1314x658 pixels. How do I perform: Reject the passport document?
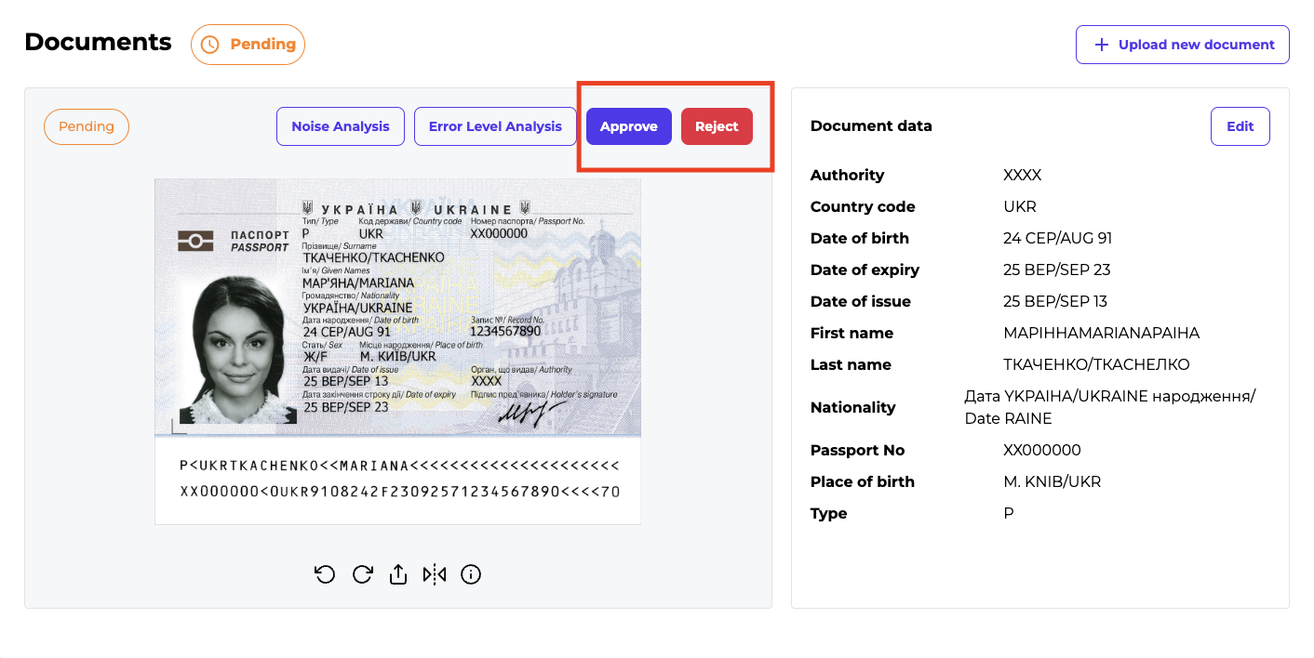point(717,126)
